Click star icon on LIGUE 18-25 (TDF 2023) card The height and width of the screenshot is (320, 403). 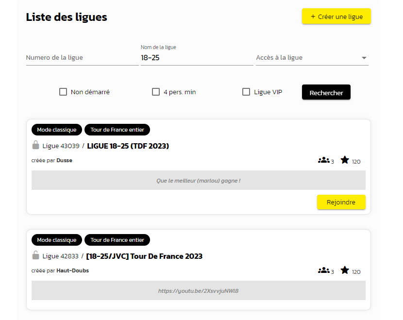pos(345,160)
